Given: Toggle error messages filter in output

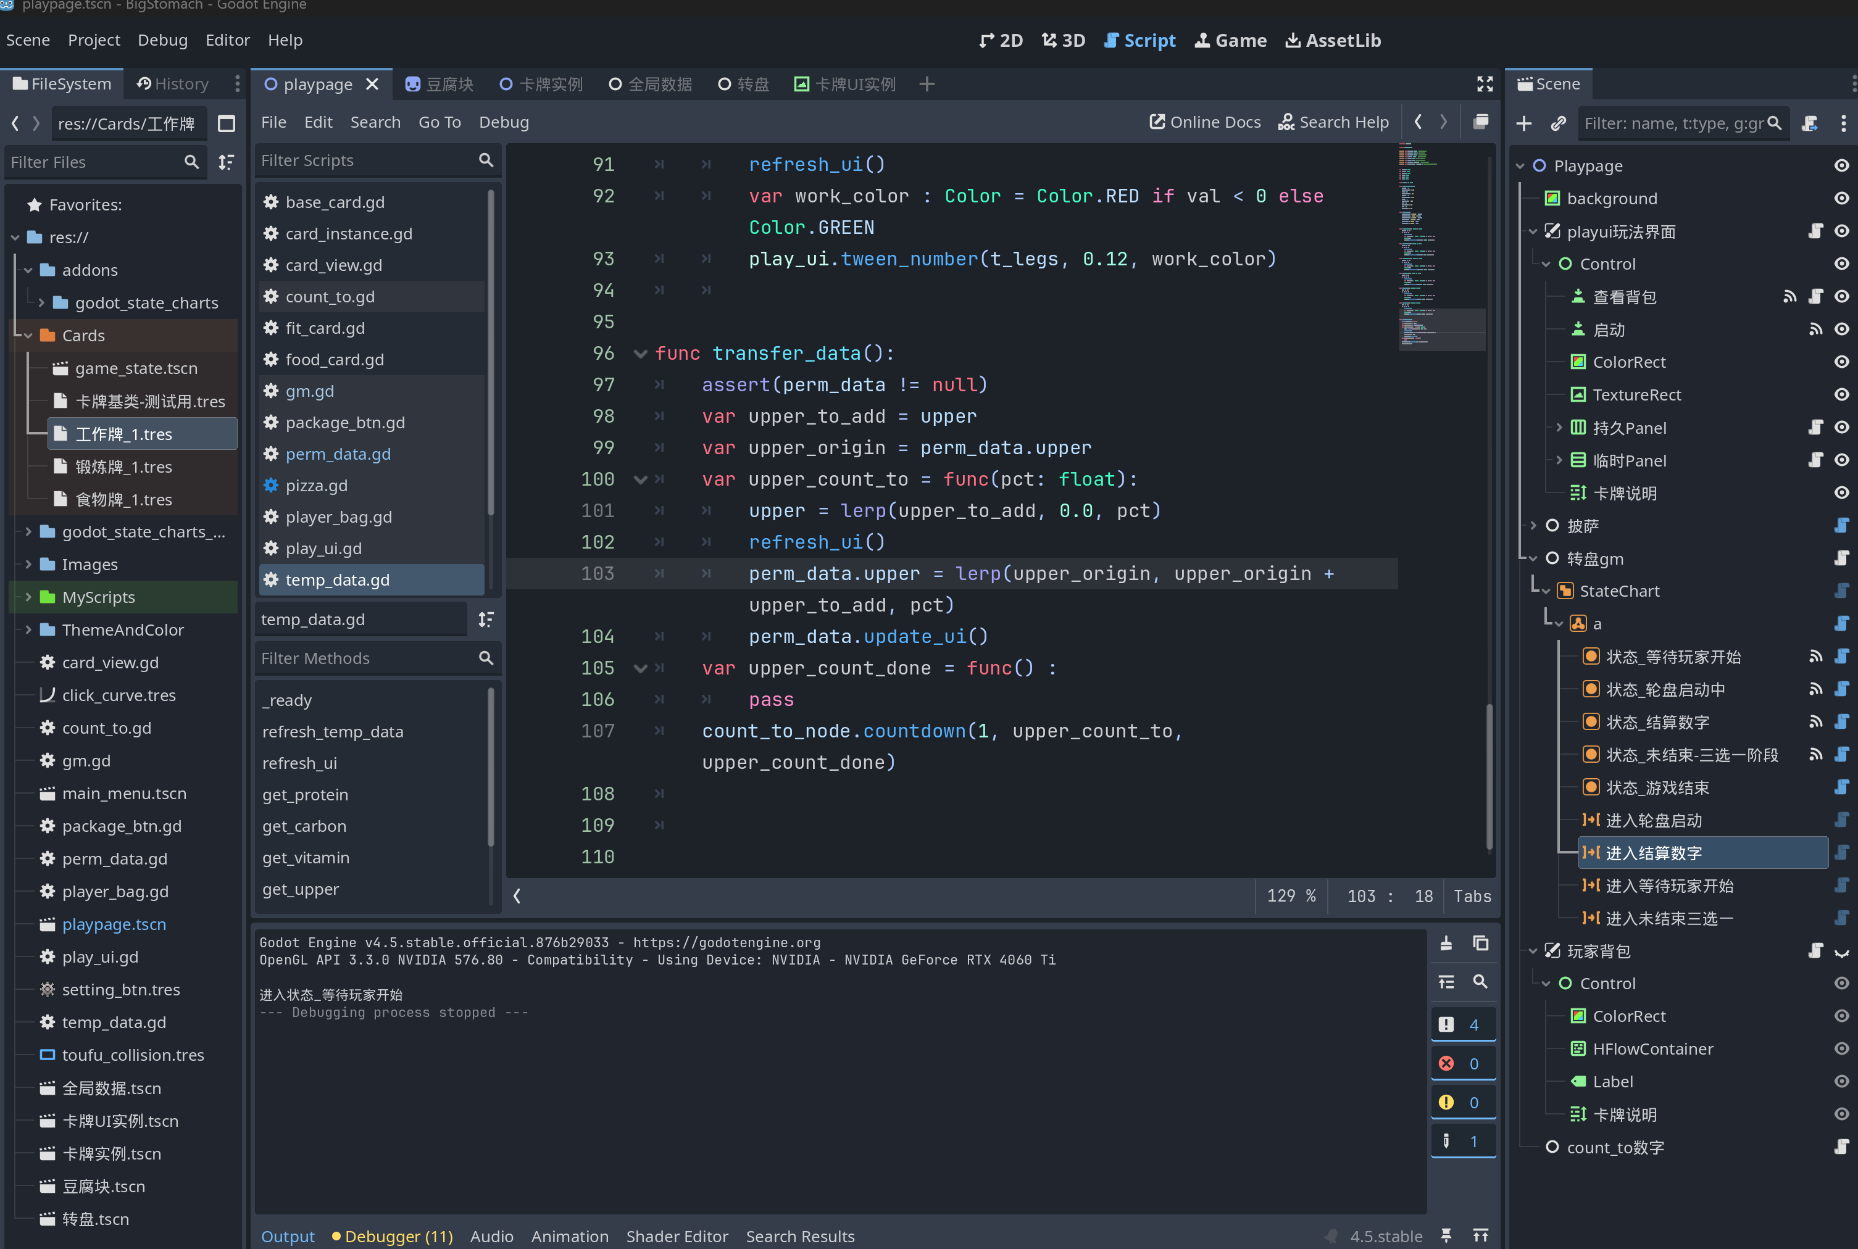Looking at the screenshot, I should pos(1463,1063).
